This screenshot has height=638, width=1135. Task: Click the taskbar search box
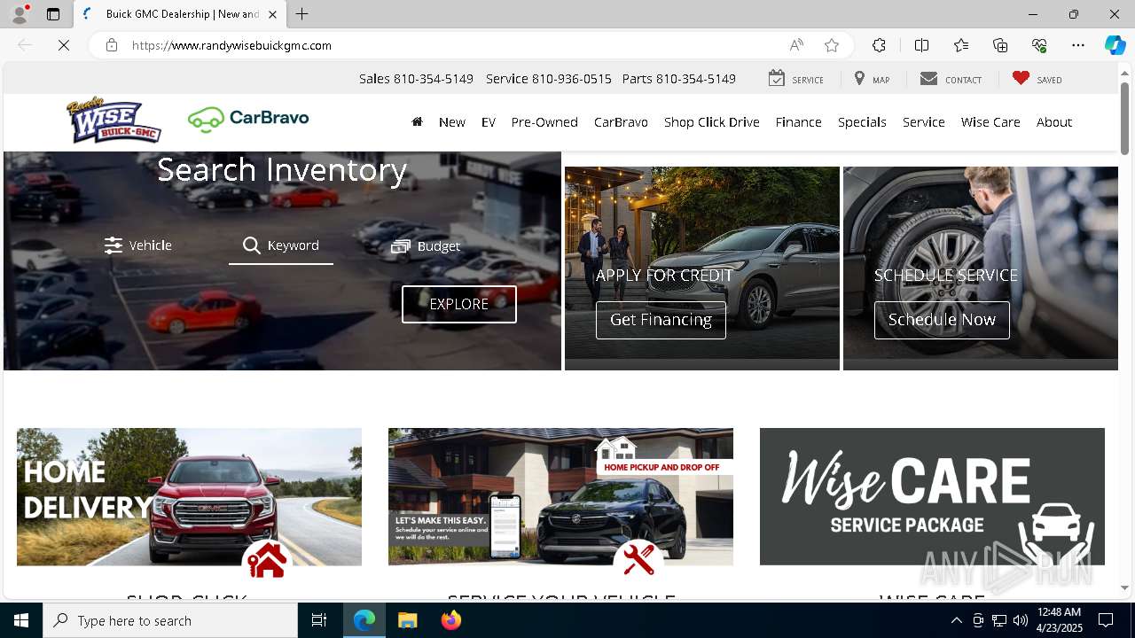point(170,620)
